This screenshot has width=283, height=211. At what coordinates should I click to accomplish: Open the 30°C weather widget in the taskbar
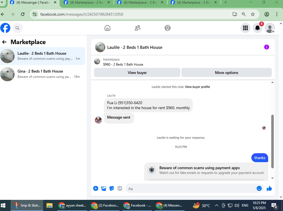[201, 205]
